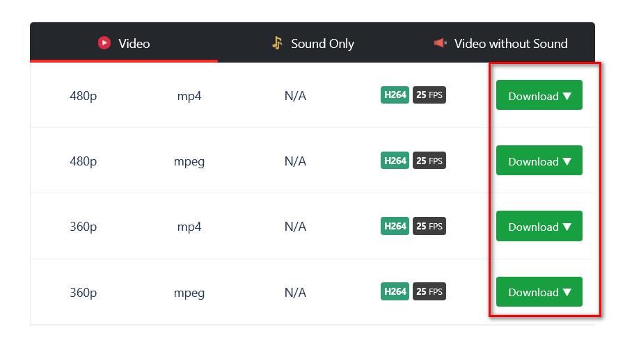The width and height of the screenshot is (625, 340).
Task: Click the N/A size cell in the 360p mp4 row
Action: [295, 227]
